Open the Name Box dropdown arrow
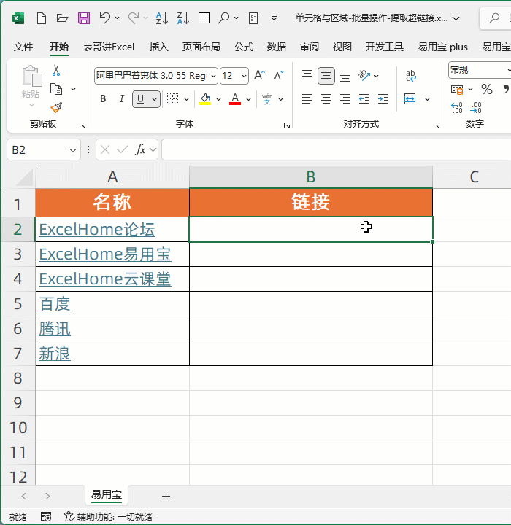 [72, 149]
